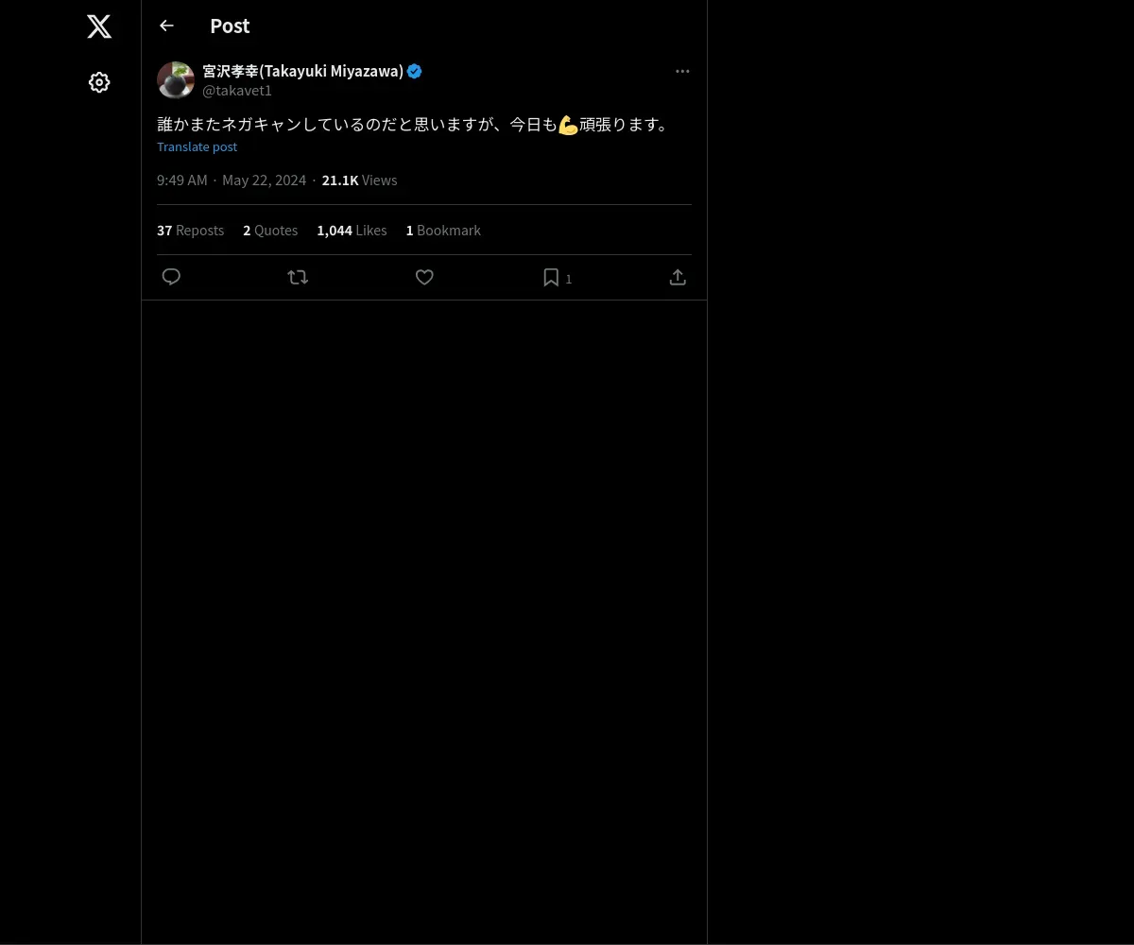The width and height of the screenshot is (1134, 945).
Task: Like the post with heart icon
Action: (424, 277)
